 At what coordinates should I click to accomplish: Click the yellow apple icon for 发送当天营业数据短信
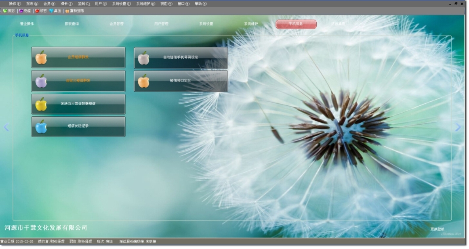pyautogui.click(x=41, y=104)
